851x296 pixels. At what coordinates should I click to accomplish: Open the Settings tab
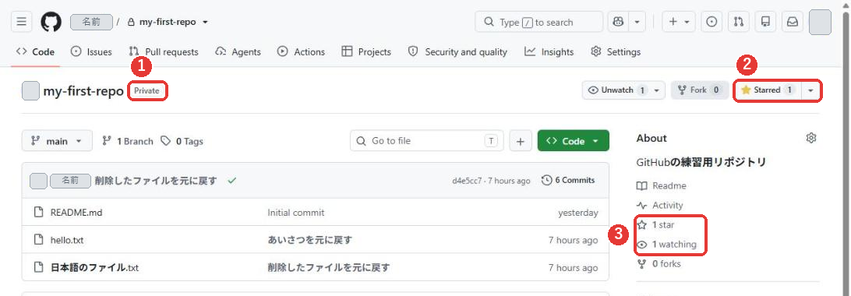(x=616, y=52)
